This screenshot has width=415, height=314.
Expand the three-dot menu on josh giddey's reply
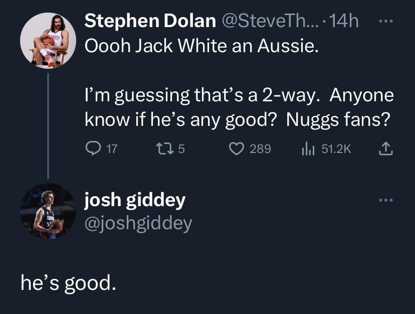tap(385, 201)
